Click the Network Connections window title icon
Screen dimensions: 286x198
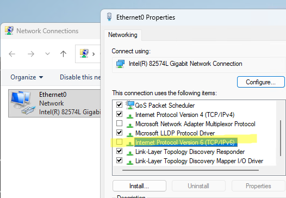click(x=9, y=30)
